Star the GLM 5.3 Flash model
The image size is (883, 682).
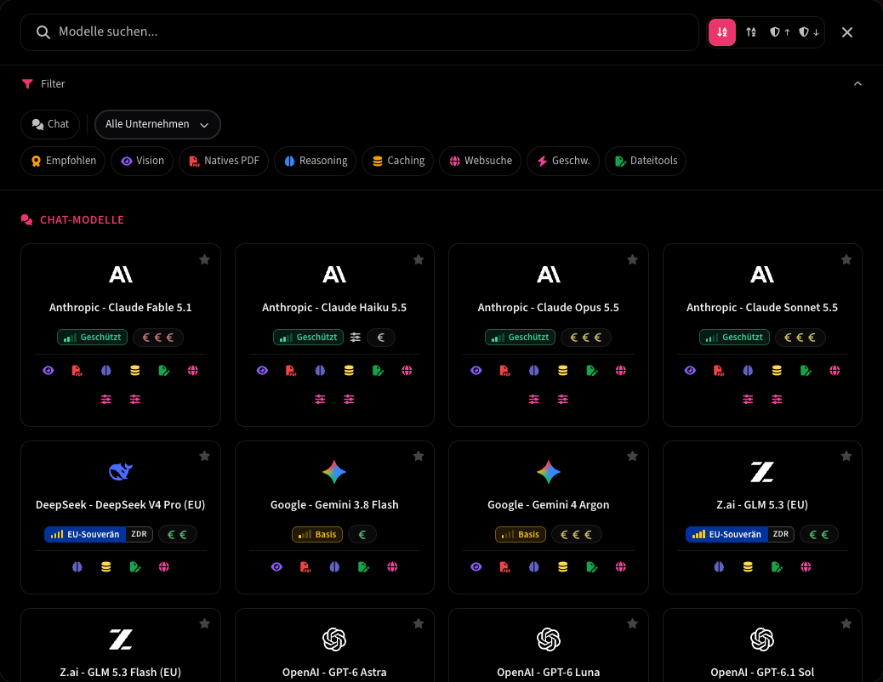(204, 623)
